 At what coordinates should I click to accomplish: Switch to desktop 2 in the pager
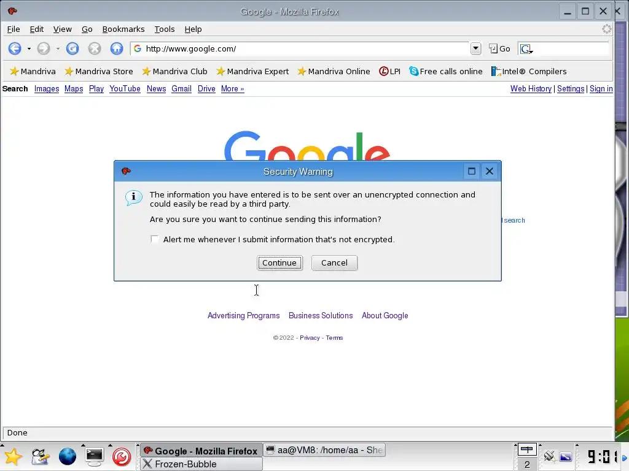tap(526, 464)
